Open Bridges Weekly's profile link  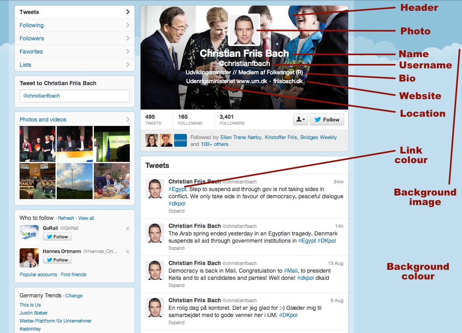319,137
